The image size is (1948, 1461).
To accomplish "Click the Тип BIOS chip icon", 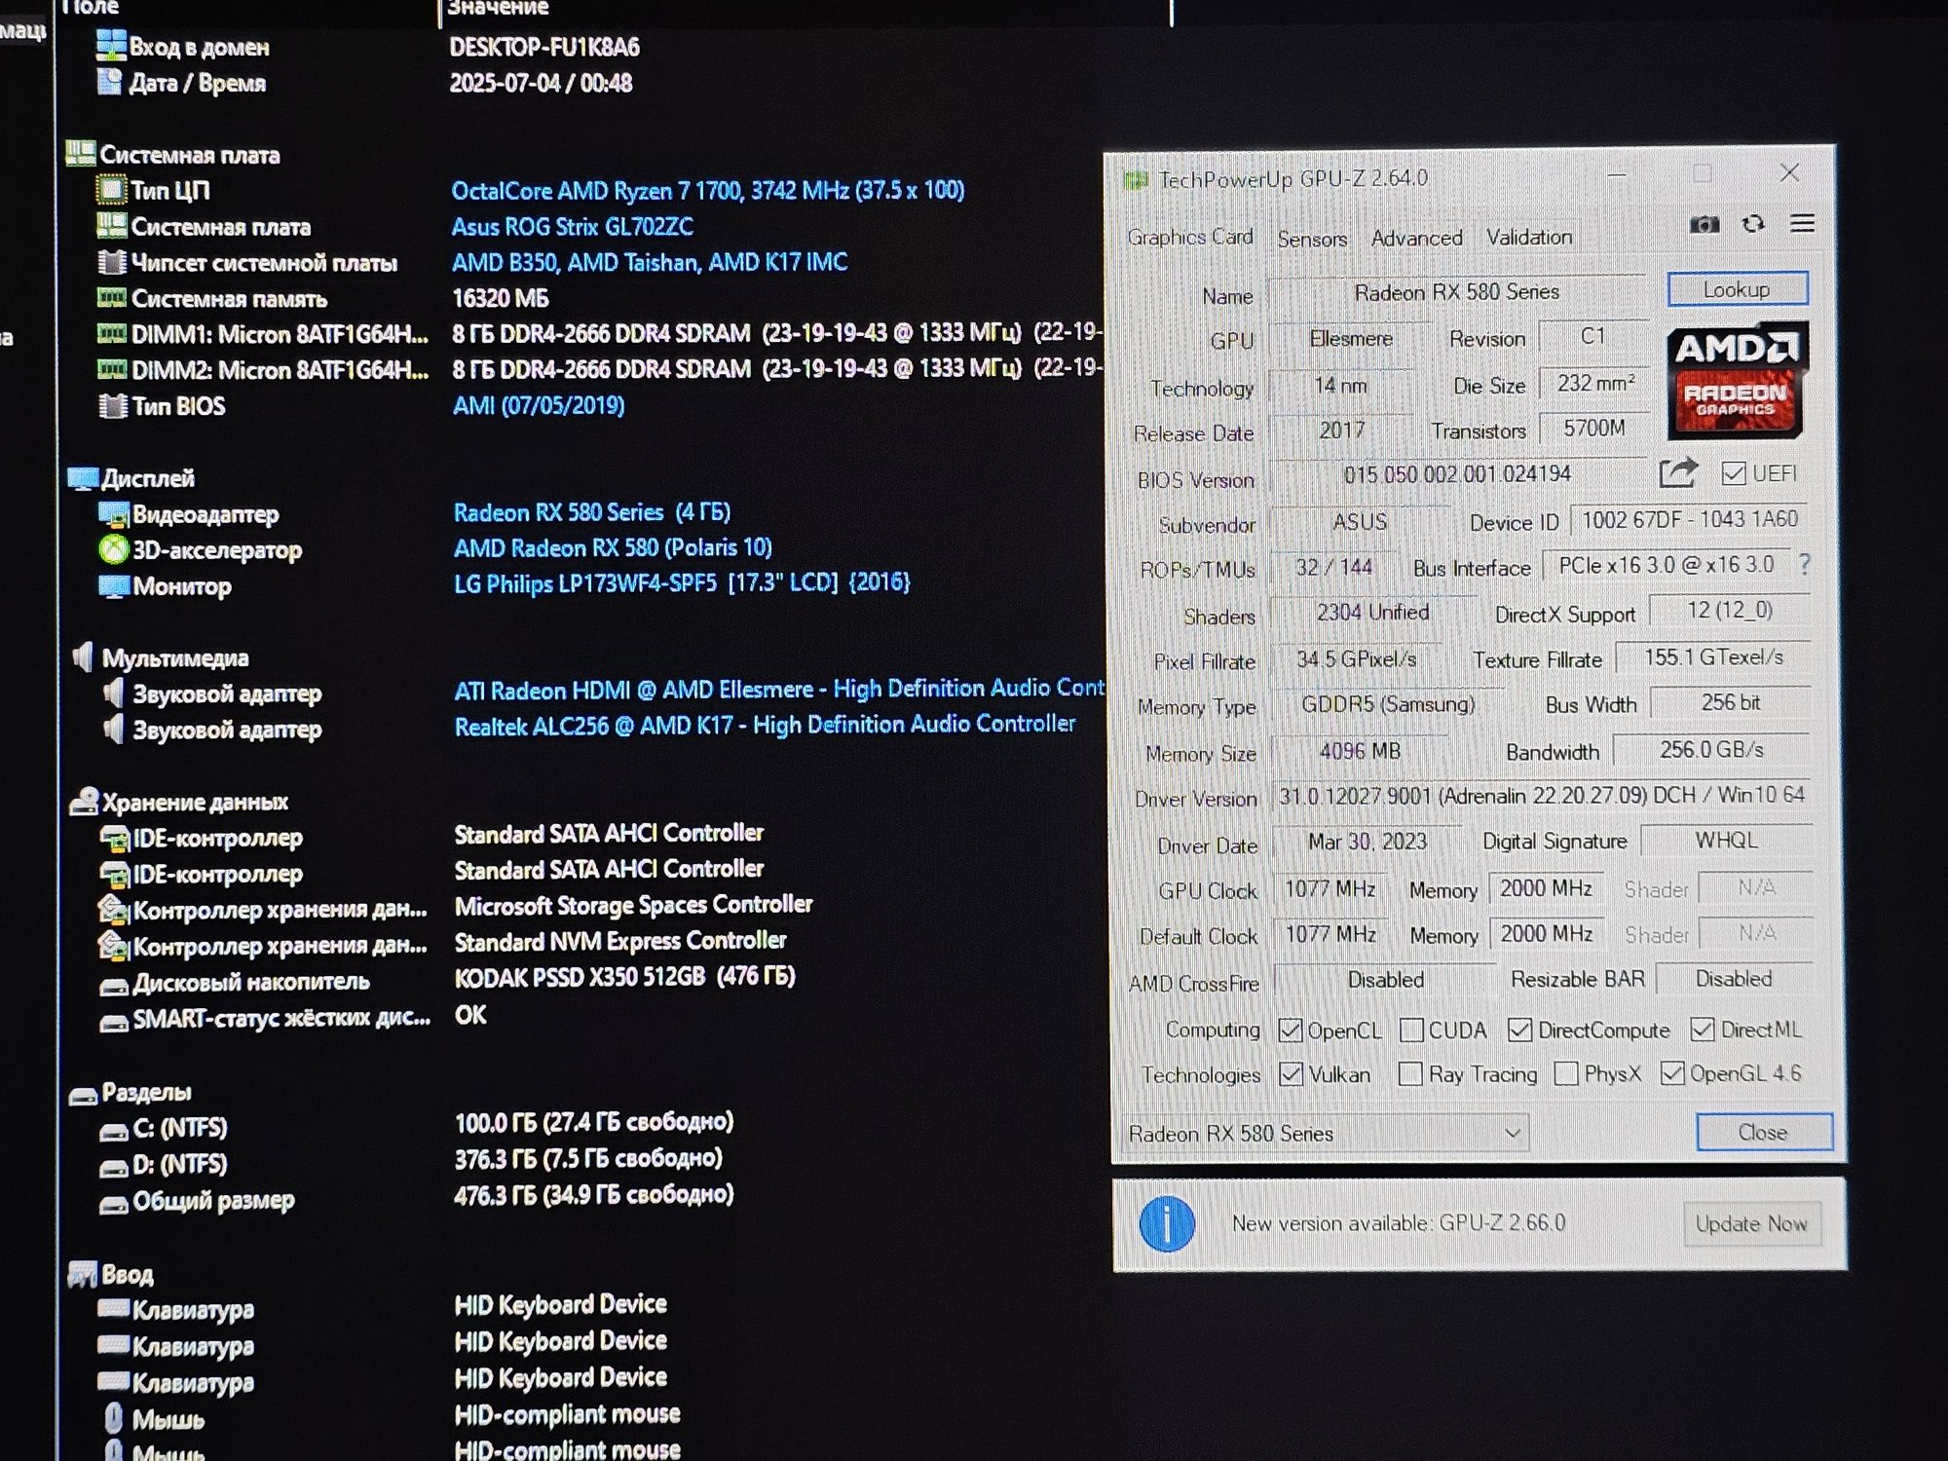I will pyautogui.click(x=113, y=405).
